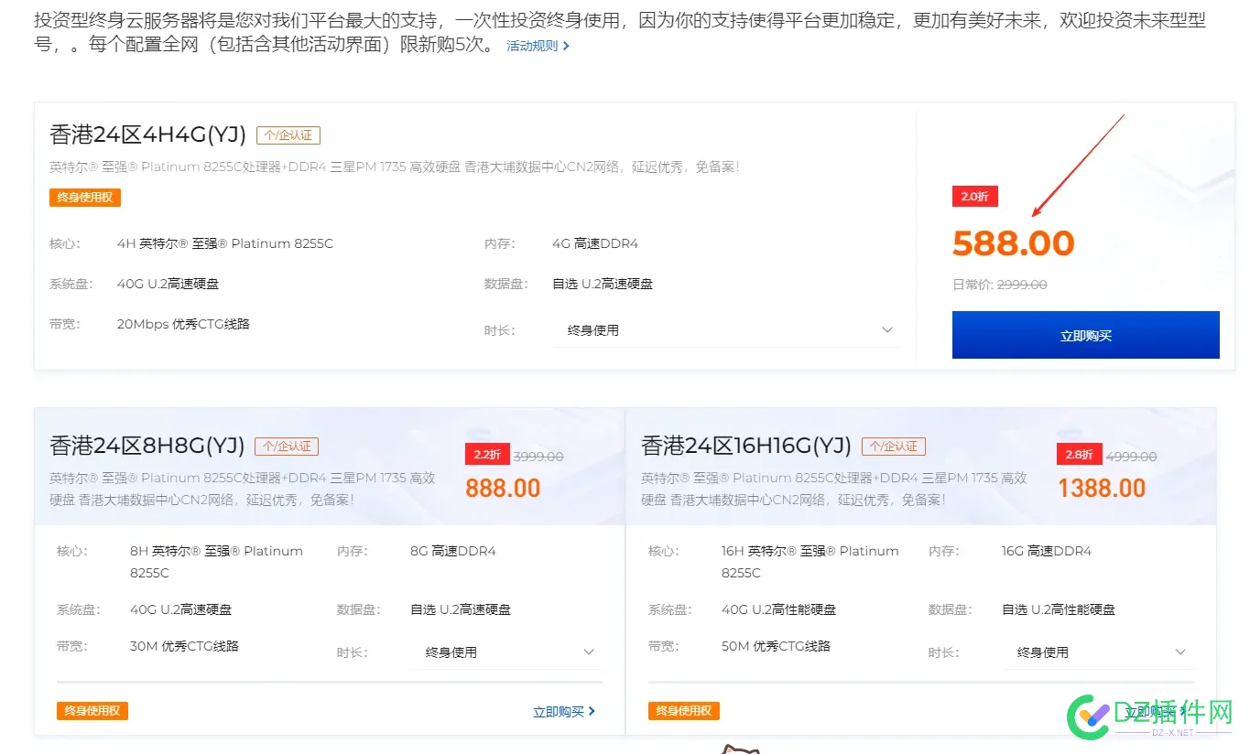Click 8G 高速DDR4 memory value
1250x754 pixels.
point(453,551)
